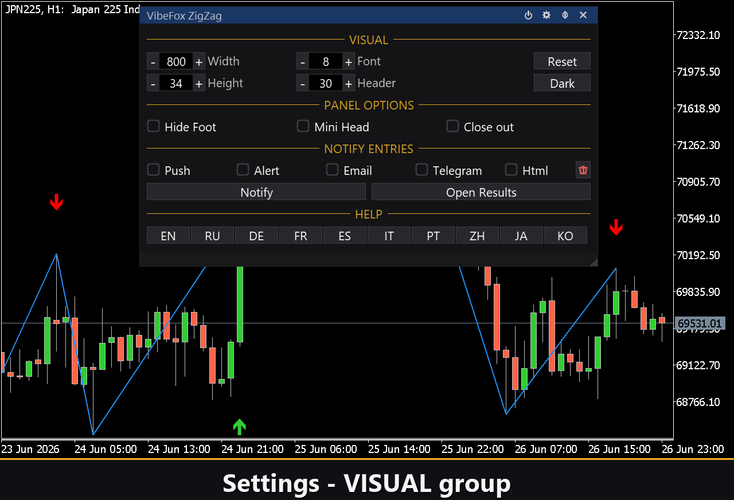This screenshot has height=500, width=734.
Task: Increase Header value with plus button
Action: (x=348, y=83)
